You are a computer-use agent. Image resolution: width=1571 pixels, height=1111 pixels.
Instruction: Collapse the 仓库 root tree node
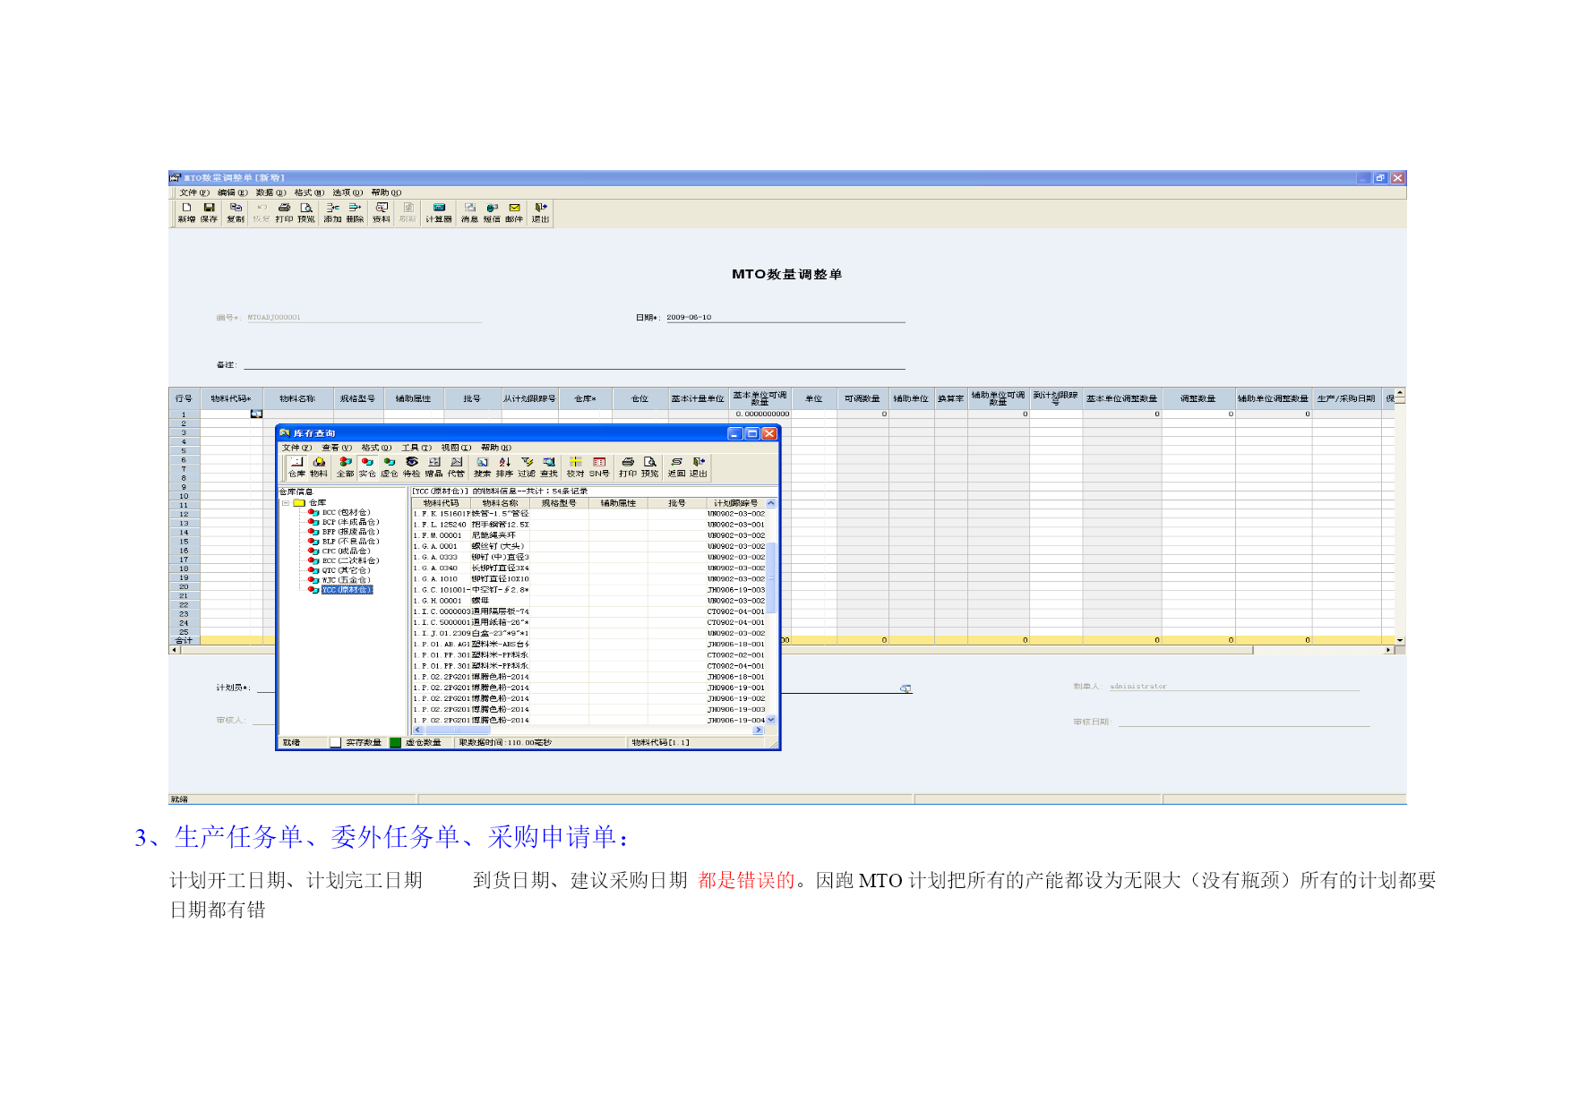(286, 503)
